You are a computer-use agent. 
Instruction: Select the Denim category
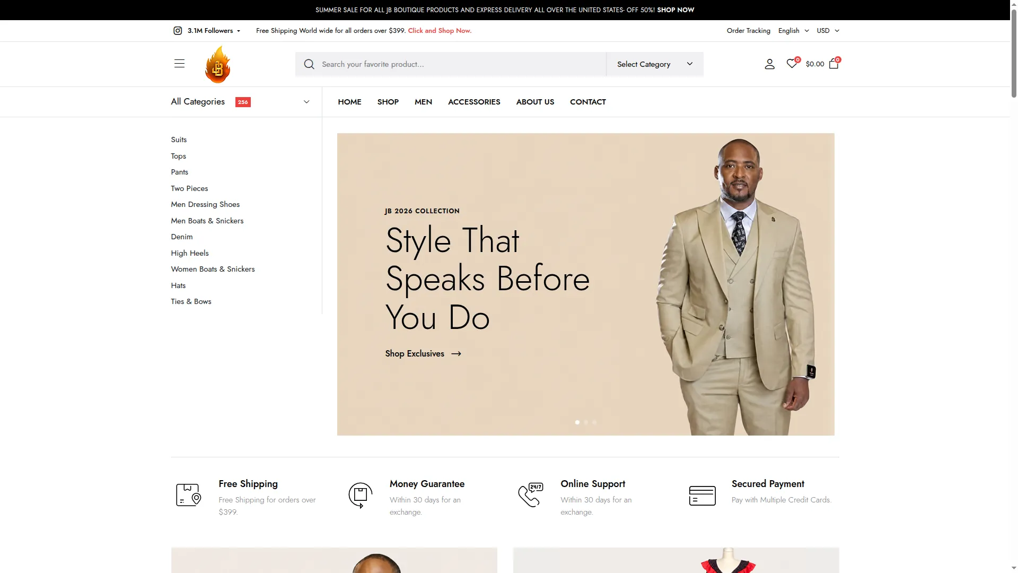(181, 237)
